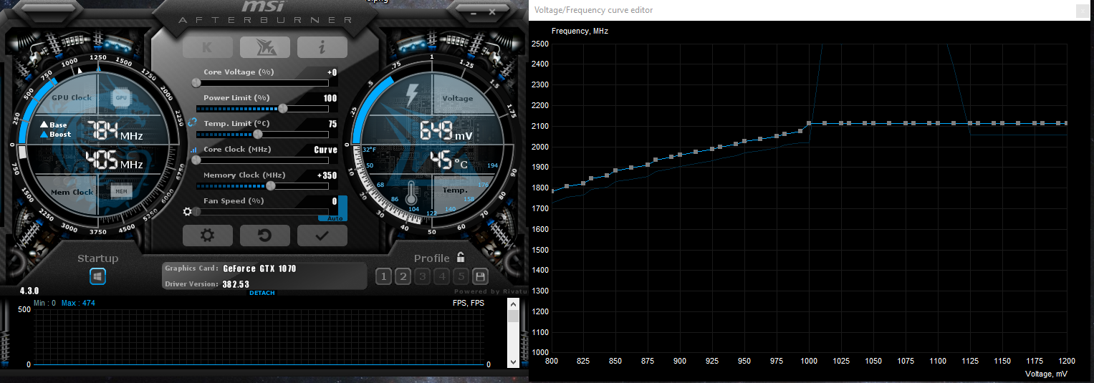Click the 'Frequency, MHz' axis label
This screenshot has height=383, width=1094.
coord(580,31)
